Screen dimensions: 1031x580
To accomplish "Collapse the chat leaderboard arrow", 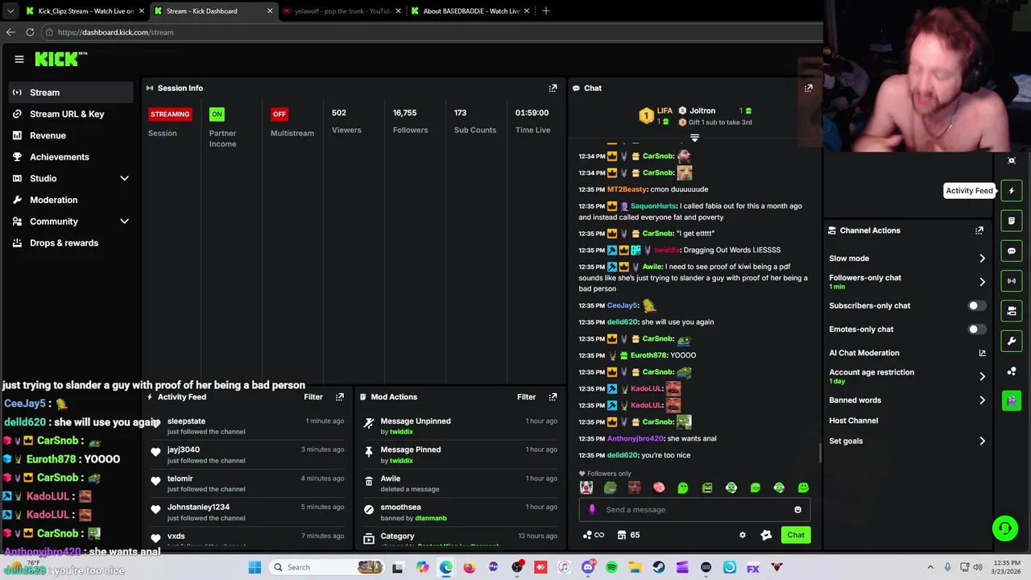I will [x=694, y=139].
